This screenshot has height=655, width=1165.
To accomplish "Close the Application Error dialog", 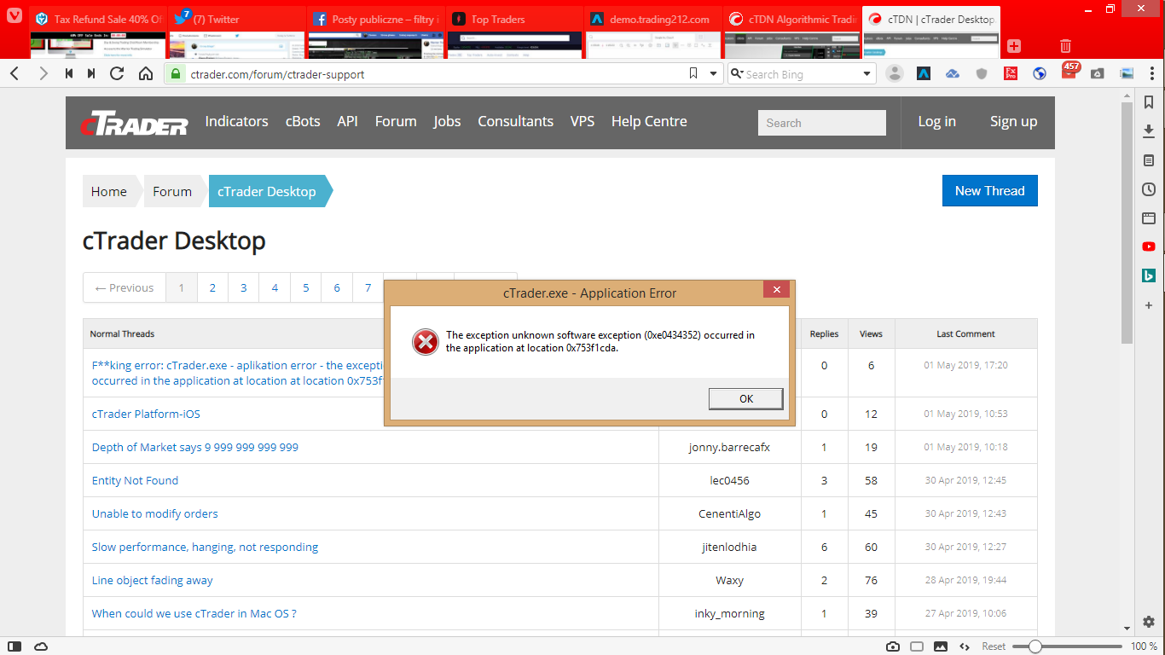I will [776, 290].
